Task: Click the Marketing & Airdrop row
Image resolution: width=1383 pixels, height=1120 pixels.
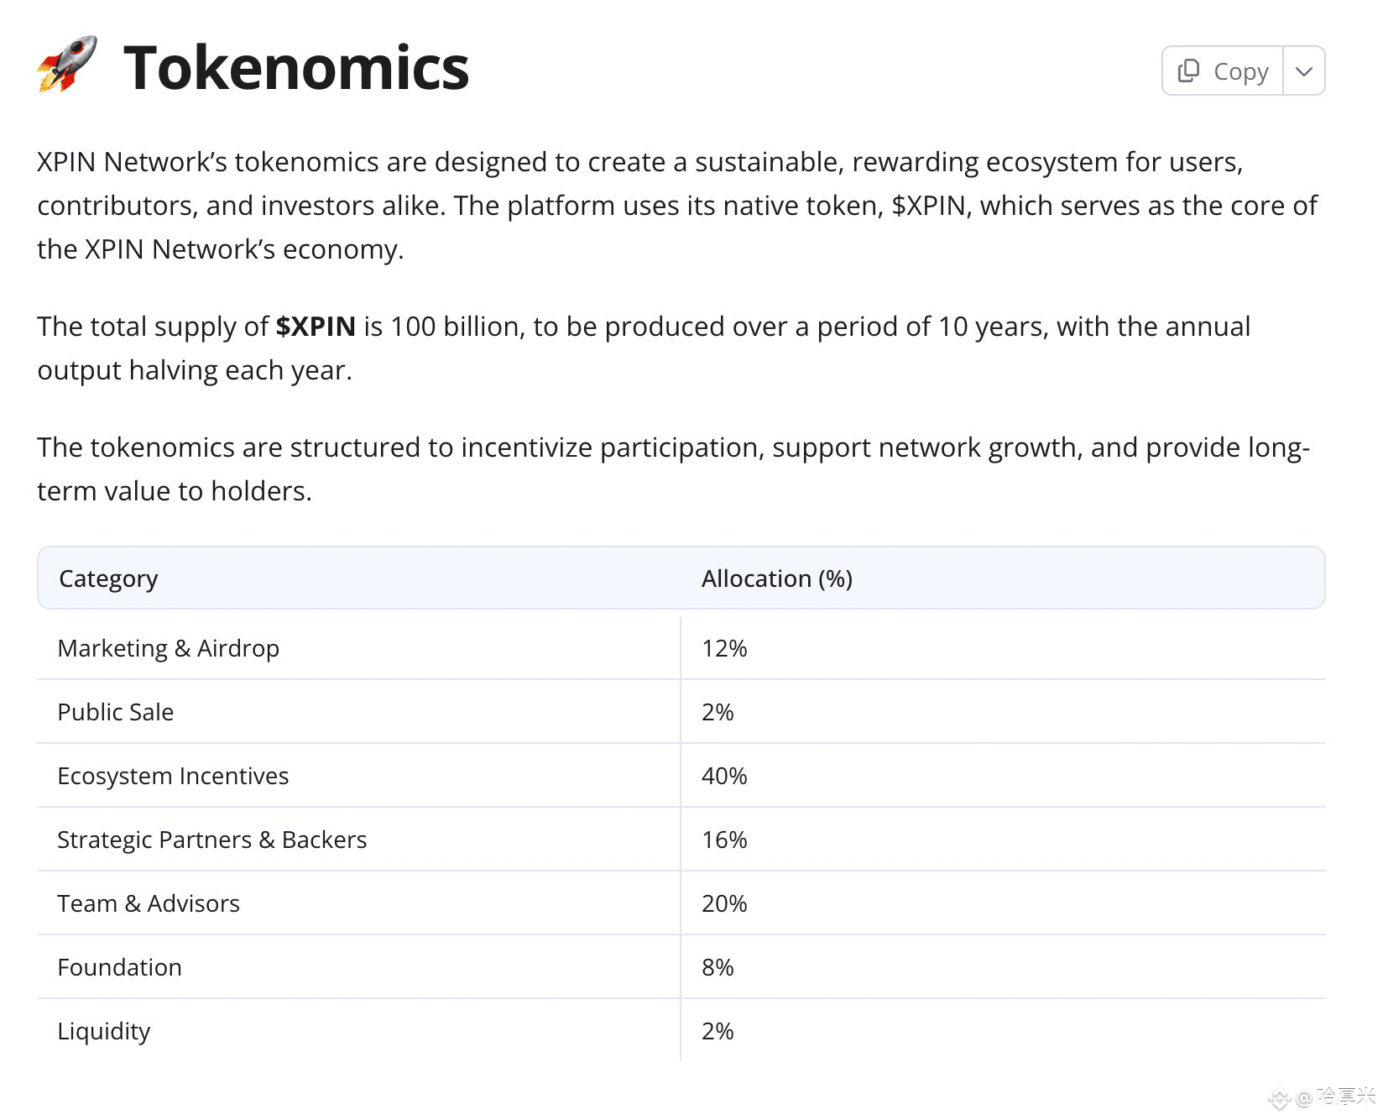Action: coord(681,648)
